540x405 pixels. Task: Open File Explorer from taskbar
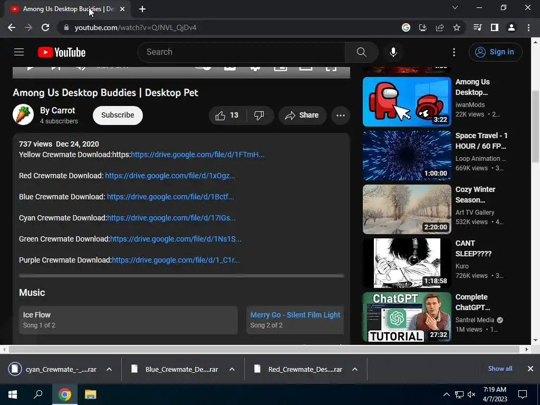coord(91,394)
